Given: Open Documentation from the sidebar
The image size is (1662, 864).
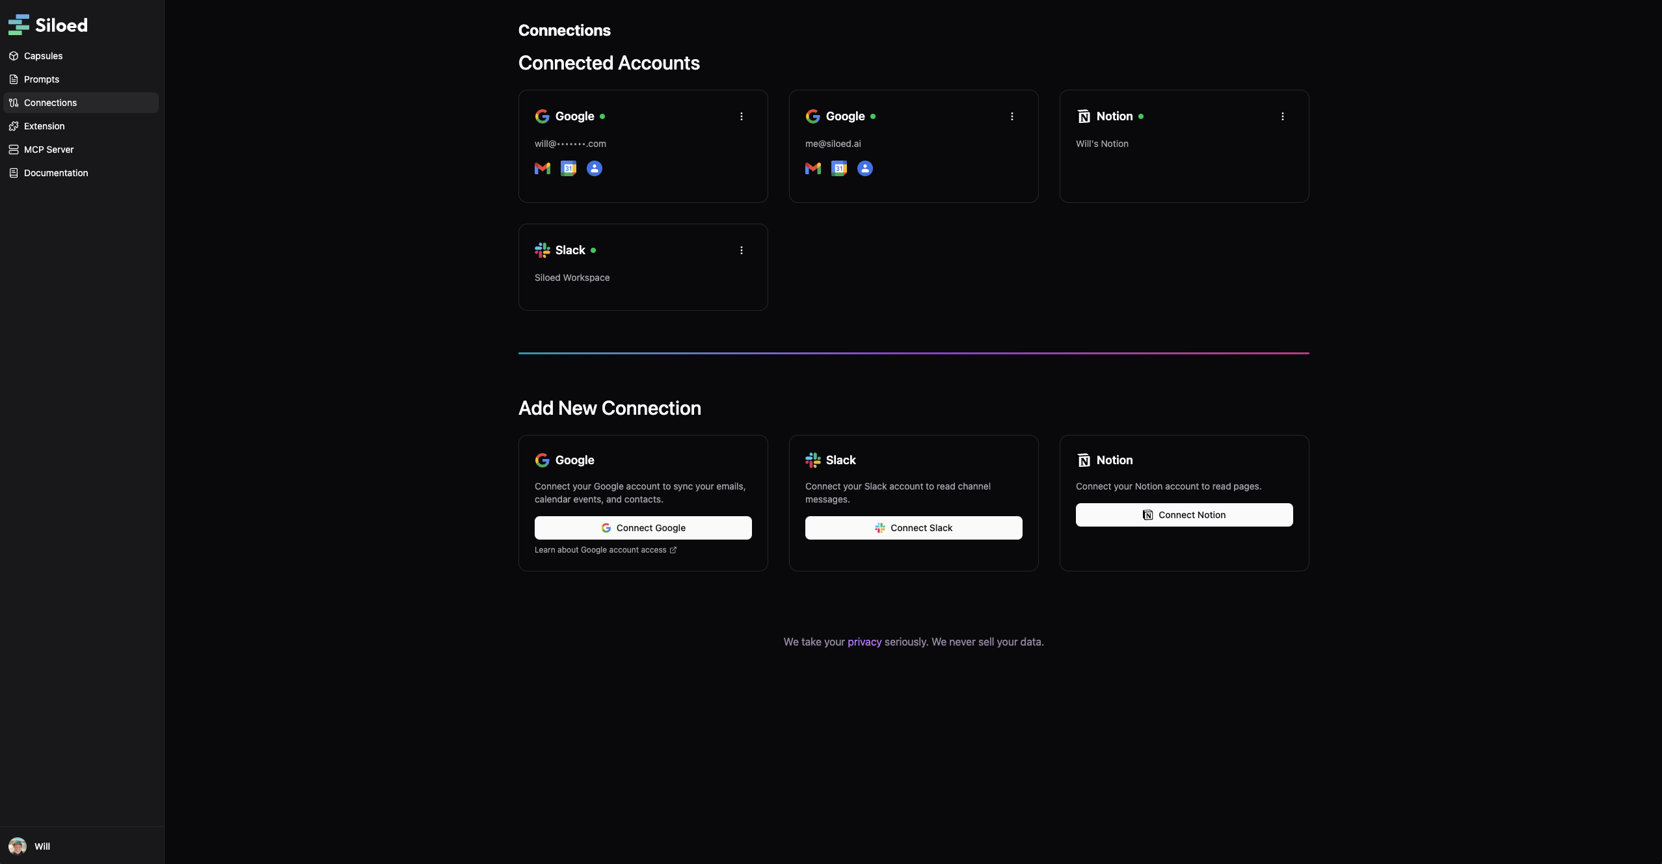Looking at the screenshot, I should coord(55,172).
